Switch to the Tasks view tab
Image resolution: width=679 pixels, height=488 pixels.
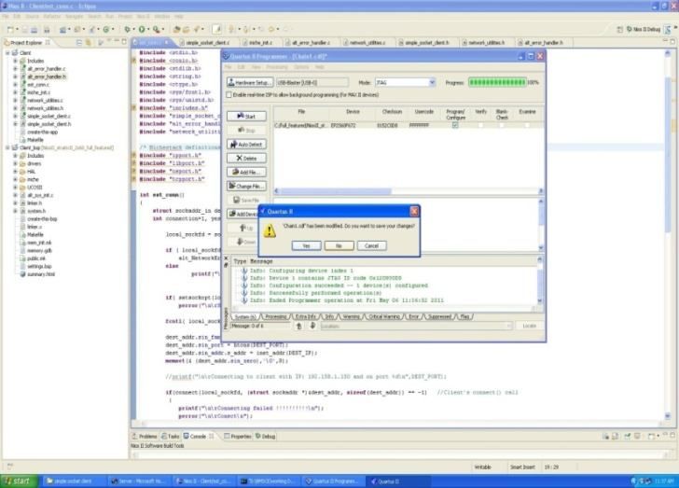click(170, 437)
